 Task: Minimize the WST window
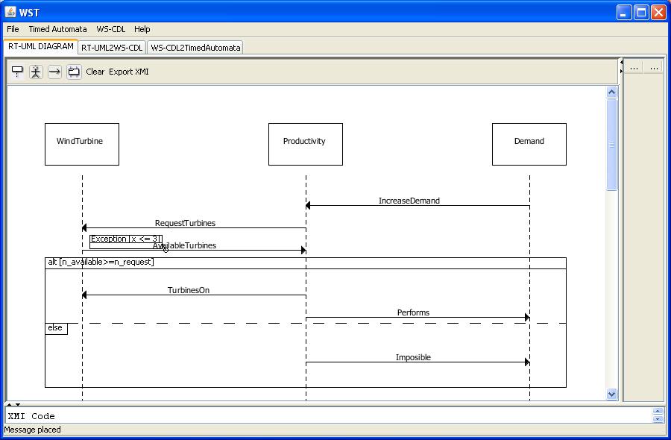click(x=624, y=12)
